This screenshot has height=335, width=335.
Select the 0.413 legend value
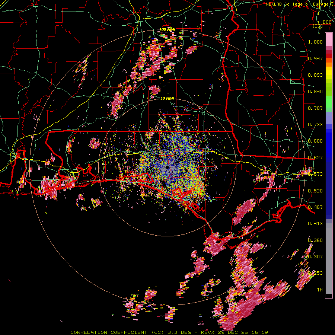point(315,224)
